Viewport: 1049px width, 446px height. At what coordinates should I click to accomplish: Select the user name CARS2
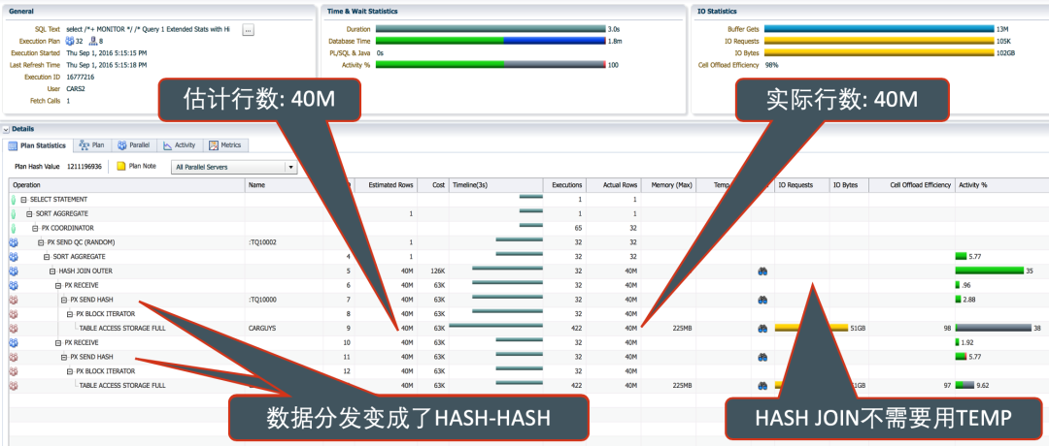75,89
